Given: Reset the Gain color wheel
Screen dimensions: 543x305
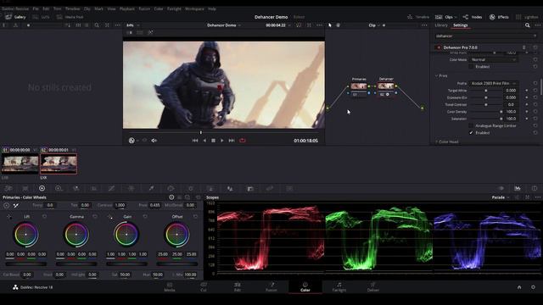Looking at the screenshot, I should coord(145,217).
